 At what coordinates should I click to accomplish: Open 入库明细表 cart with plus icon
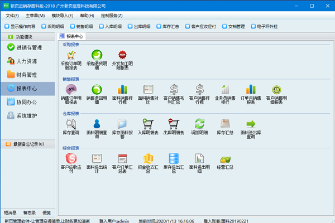[x=148, y=124]
